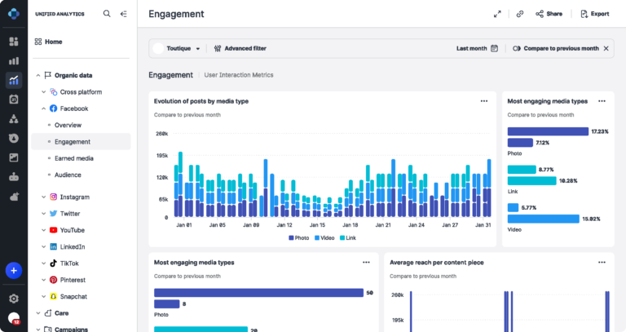
Task: Click the app logo in the top left
Action: click(x=14, y=14)
